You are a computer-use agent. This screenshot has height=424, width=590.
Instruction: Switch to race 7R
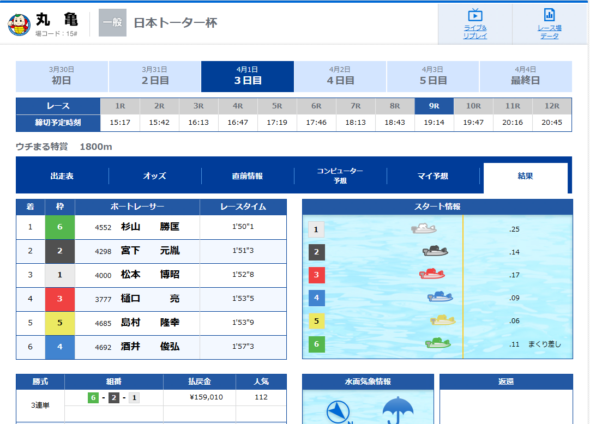tap(356, 106)
